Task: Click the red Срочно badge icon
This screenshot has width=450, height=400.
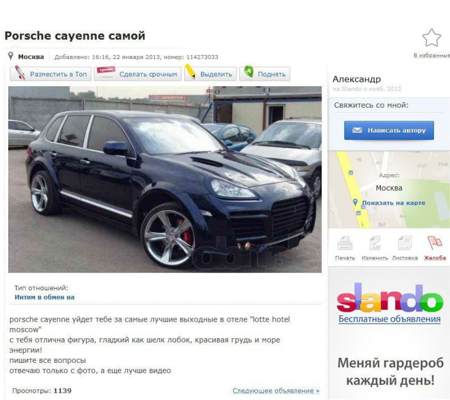Action: coord(106,71)
